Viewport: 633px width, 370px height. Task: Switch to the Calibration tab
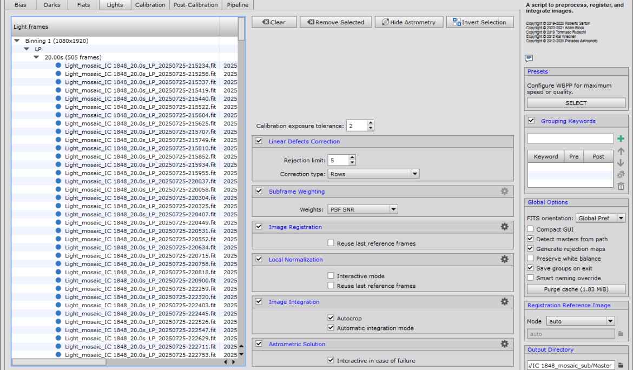click(x=150, y=5)
